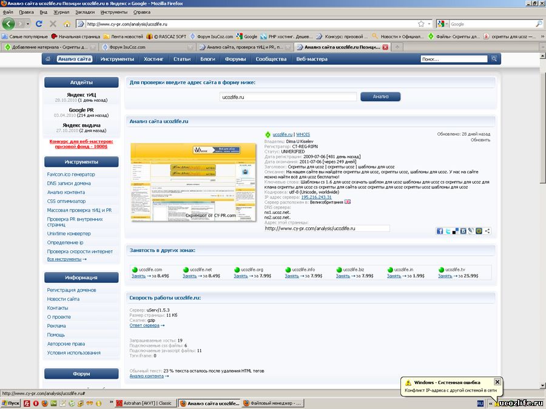Switch to Файловый менеджер taskbar window

pos(273,404)
